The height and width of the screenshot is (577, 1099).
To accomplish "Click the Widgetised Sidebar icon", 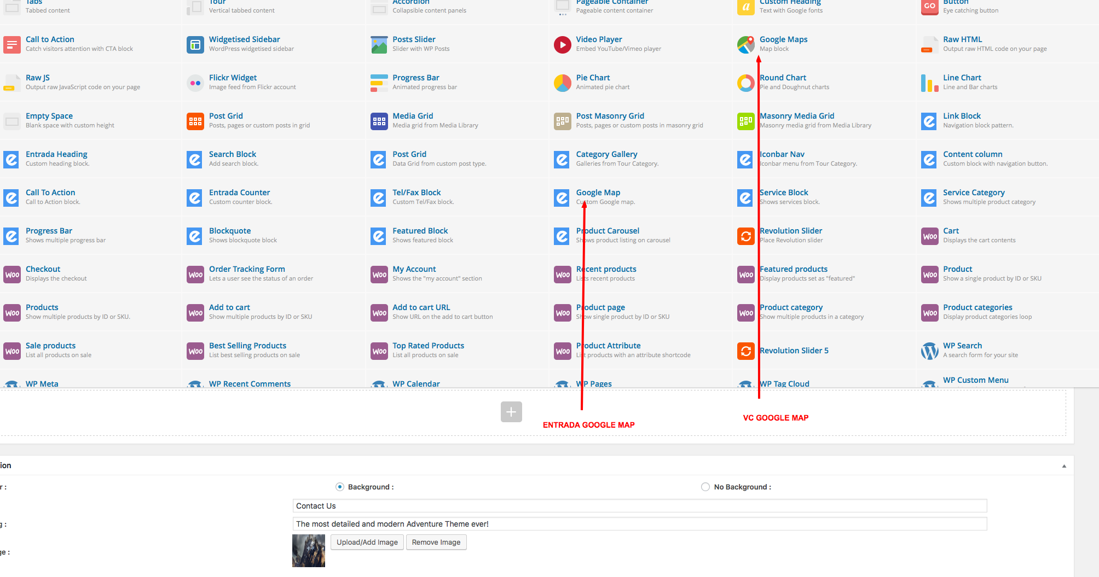I will click(x=195, y=44).
